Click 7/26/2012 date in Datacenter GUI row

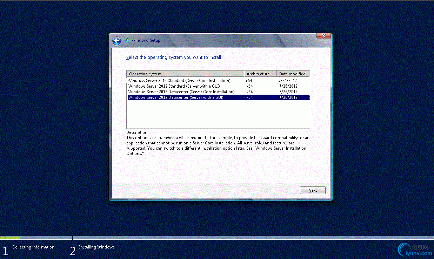coord(288,97)
